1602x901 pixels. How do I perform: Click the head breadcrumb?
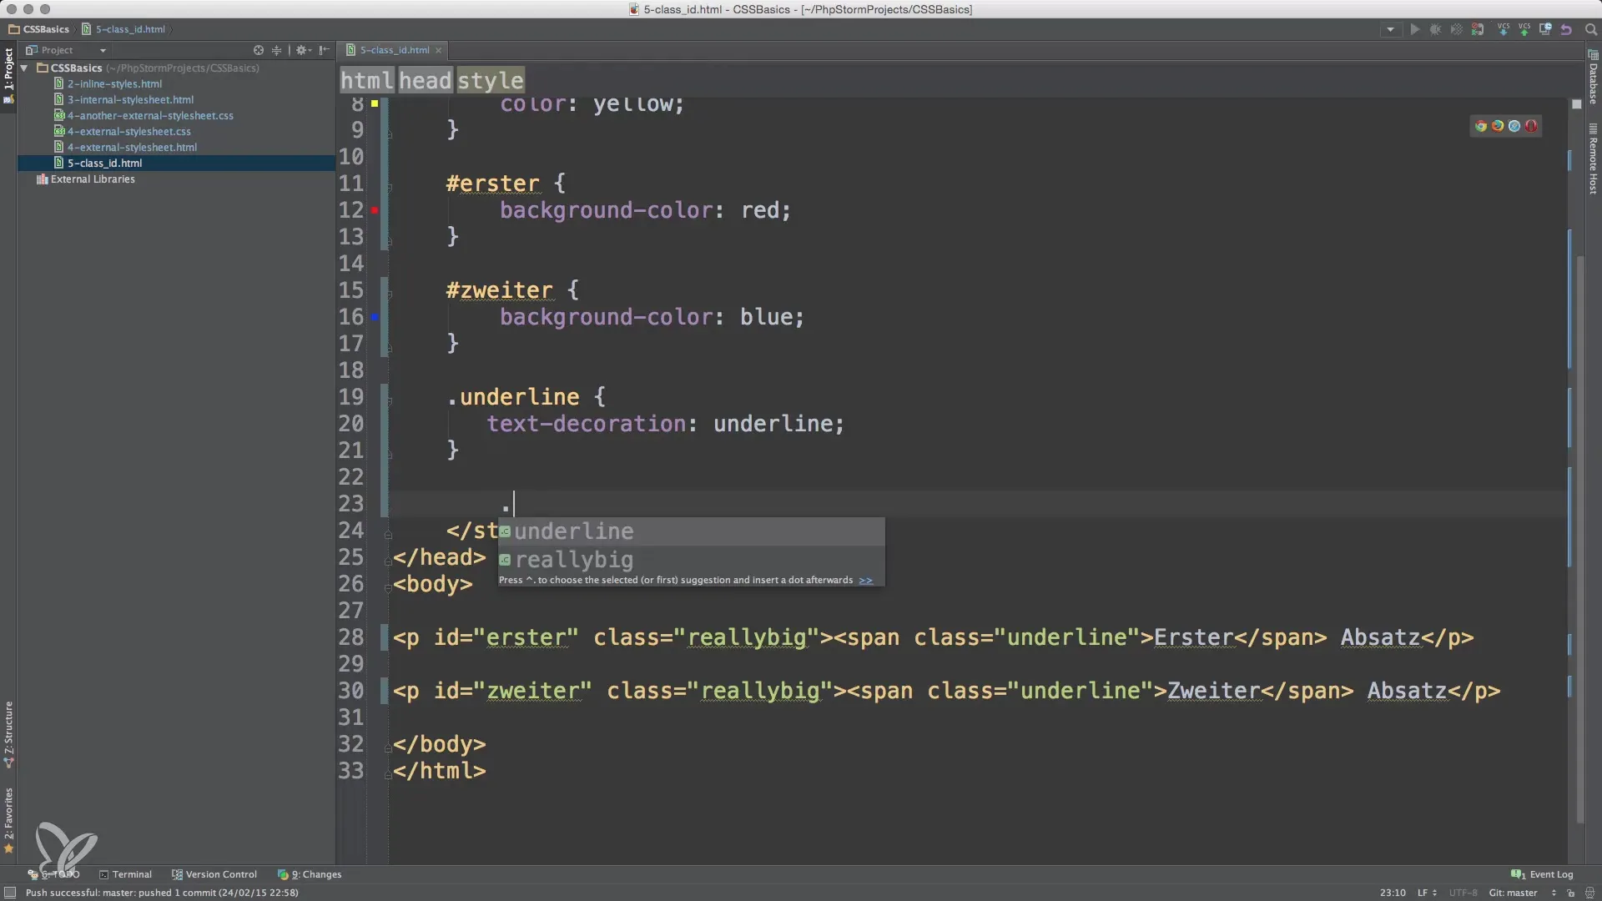[x=425, y=80]
